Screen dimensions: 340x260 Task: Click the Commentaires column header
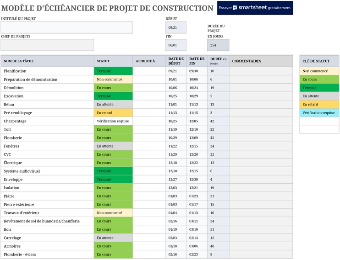click(261, 61)
